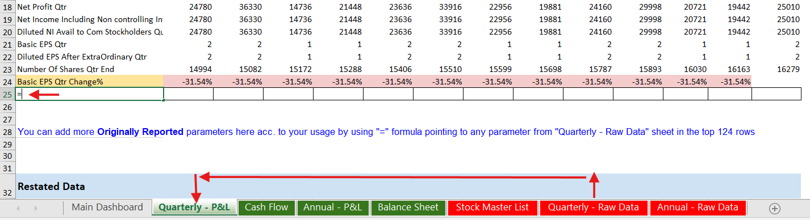The image size is (810, 220).
Task: Add a new sheet with plus icon
Action: click(775, 208)
